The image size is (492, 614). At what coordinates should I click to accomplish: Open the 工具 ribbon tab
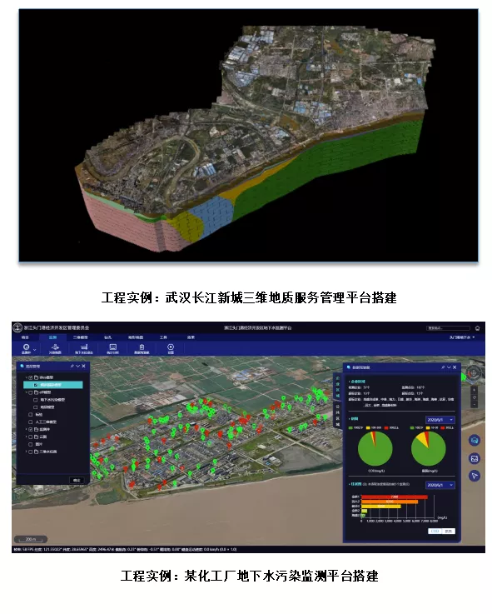tap(163, 337)
